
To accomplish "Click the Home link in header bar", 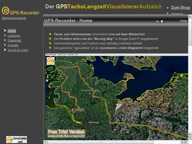I will [183, 20].
